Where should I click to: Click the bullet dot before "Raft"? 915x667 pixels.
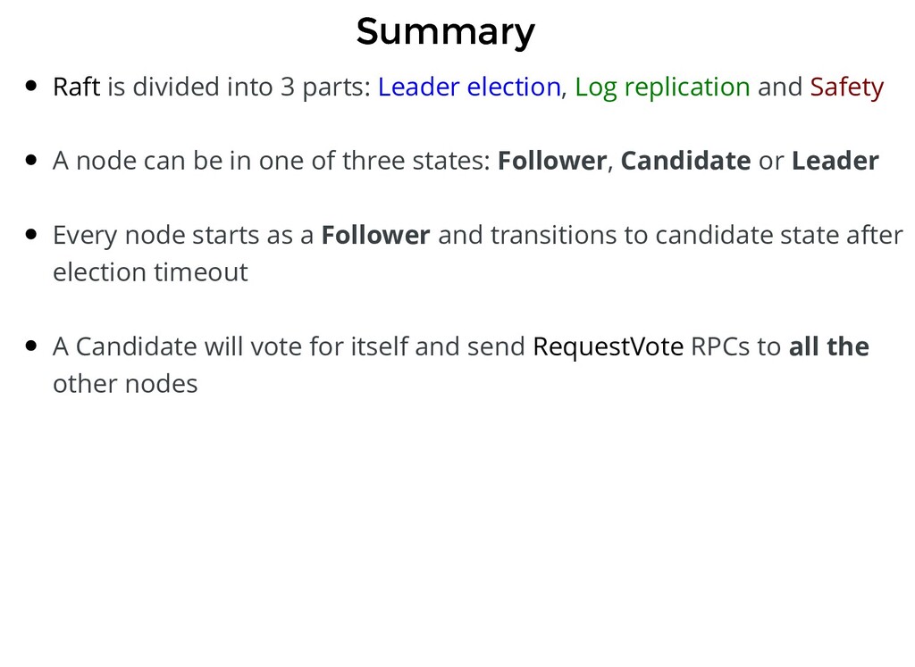click(32, 88)
